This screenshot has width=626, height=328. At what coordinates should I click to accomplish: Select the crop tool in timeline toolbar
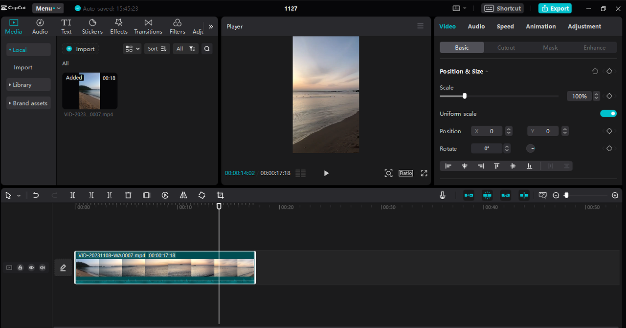220,195
